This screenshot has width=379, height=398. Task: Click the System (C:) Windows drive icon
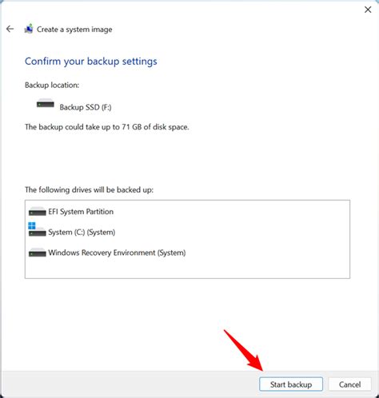(37, 229)
